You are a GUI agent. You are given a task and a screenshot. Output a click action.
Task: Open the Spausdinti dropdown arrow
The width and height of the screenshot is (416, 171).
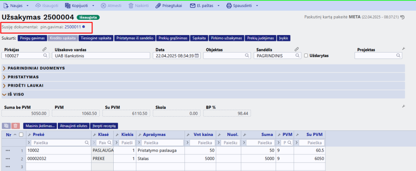[x=257, y=6]
